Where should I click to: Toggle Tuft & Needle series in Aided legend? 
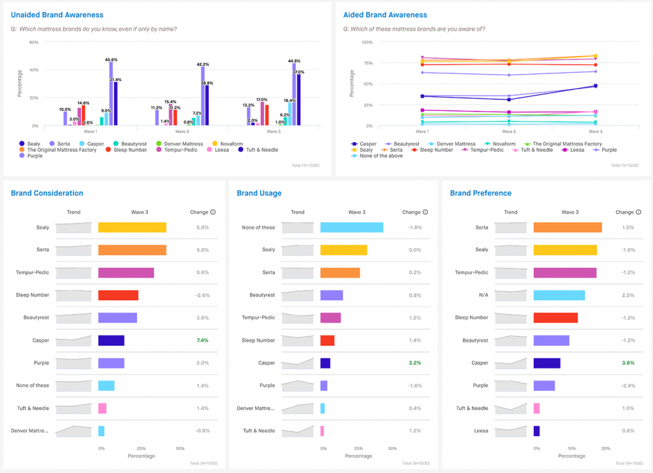click(x=532, y=149)
